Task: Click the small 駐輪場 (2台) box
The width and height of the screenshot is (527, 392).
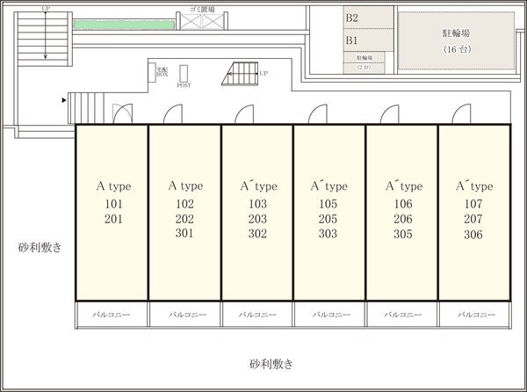Action: point(365,62)
